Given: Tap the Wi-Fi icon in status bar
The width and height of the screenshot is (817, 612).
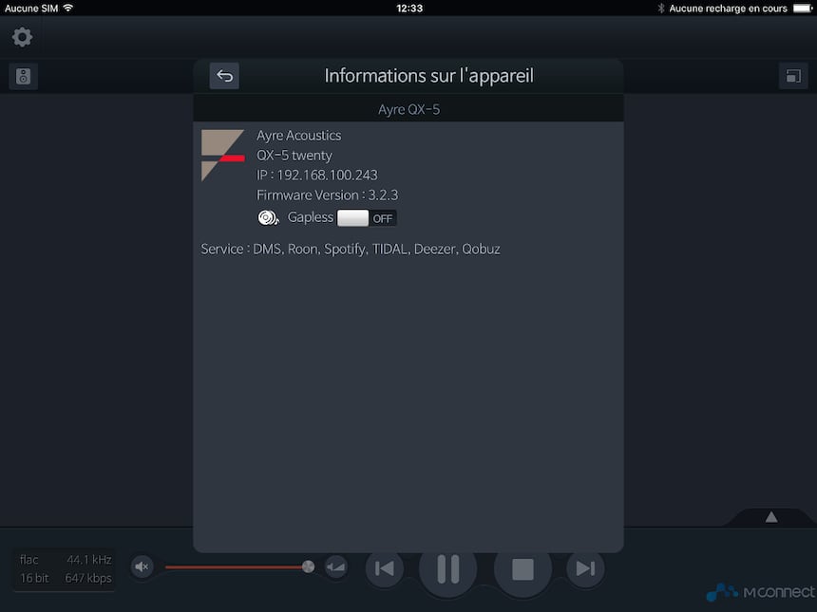Looking at the screenshot, I should (67, 8).
